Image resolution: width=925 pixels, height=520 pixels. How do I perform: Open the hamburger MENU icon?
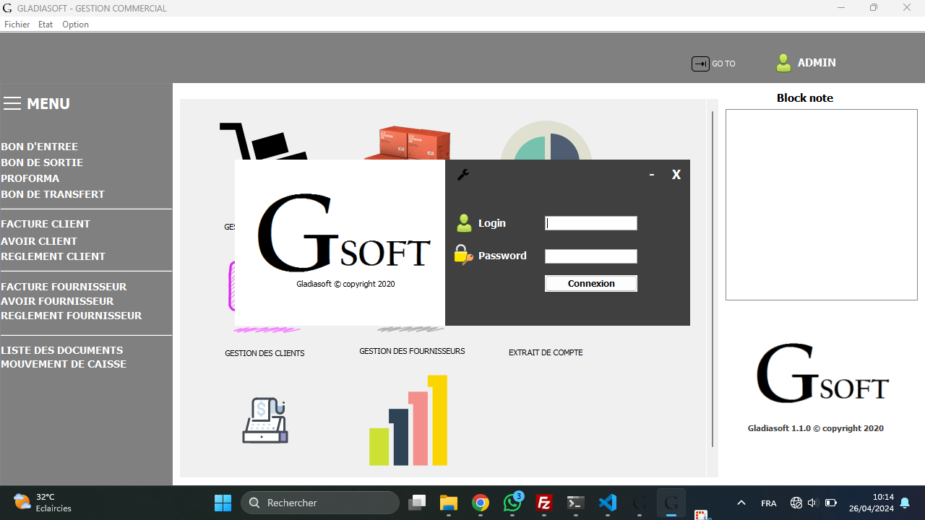coord(12,103)
